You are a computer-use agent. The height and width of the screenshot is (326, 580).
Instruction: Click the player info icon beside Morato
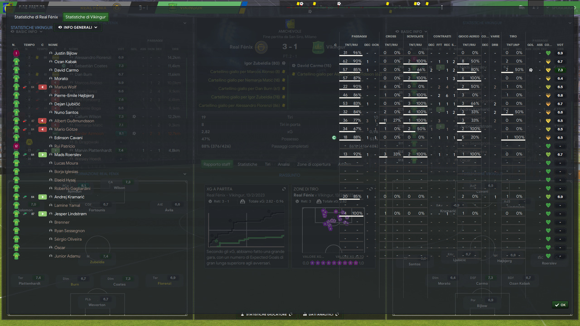click(51, 79)
